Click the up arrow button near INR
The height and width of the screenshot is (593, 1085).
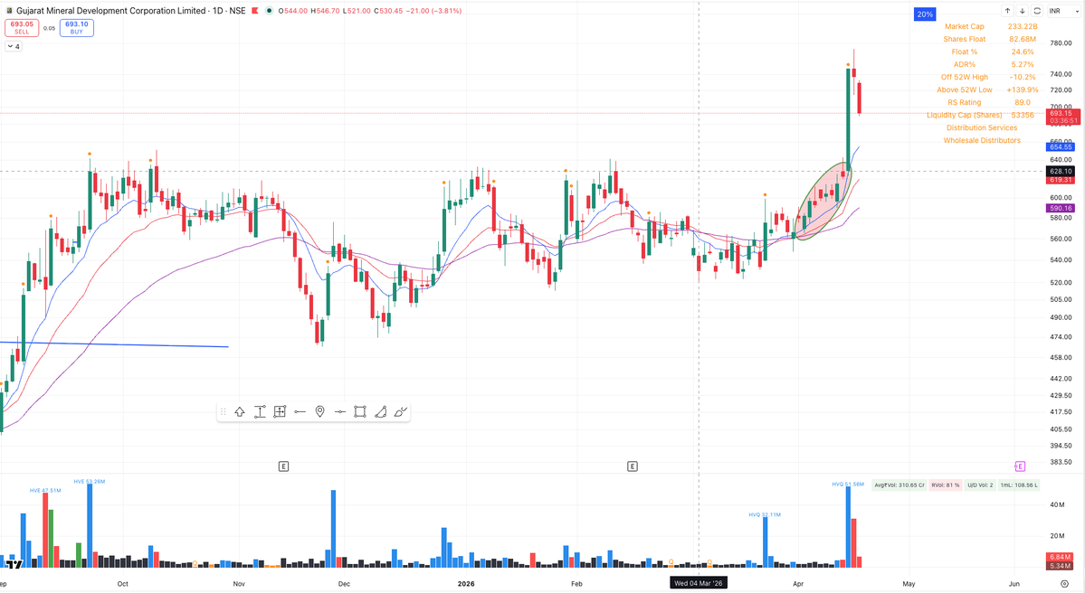click(1007, 11)
